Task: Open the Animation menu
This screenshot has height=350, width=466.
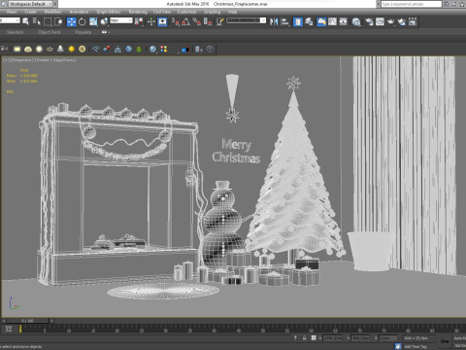Action: click(x=79, y=12)
